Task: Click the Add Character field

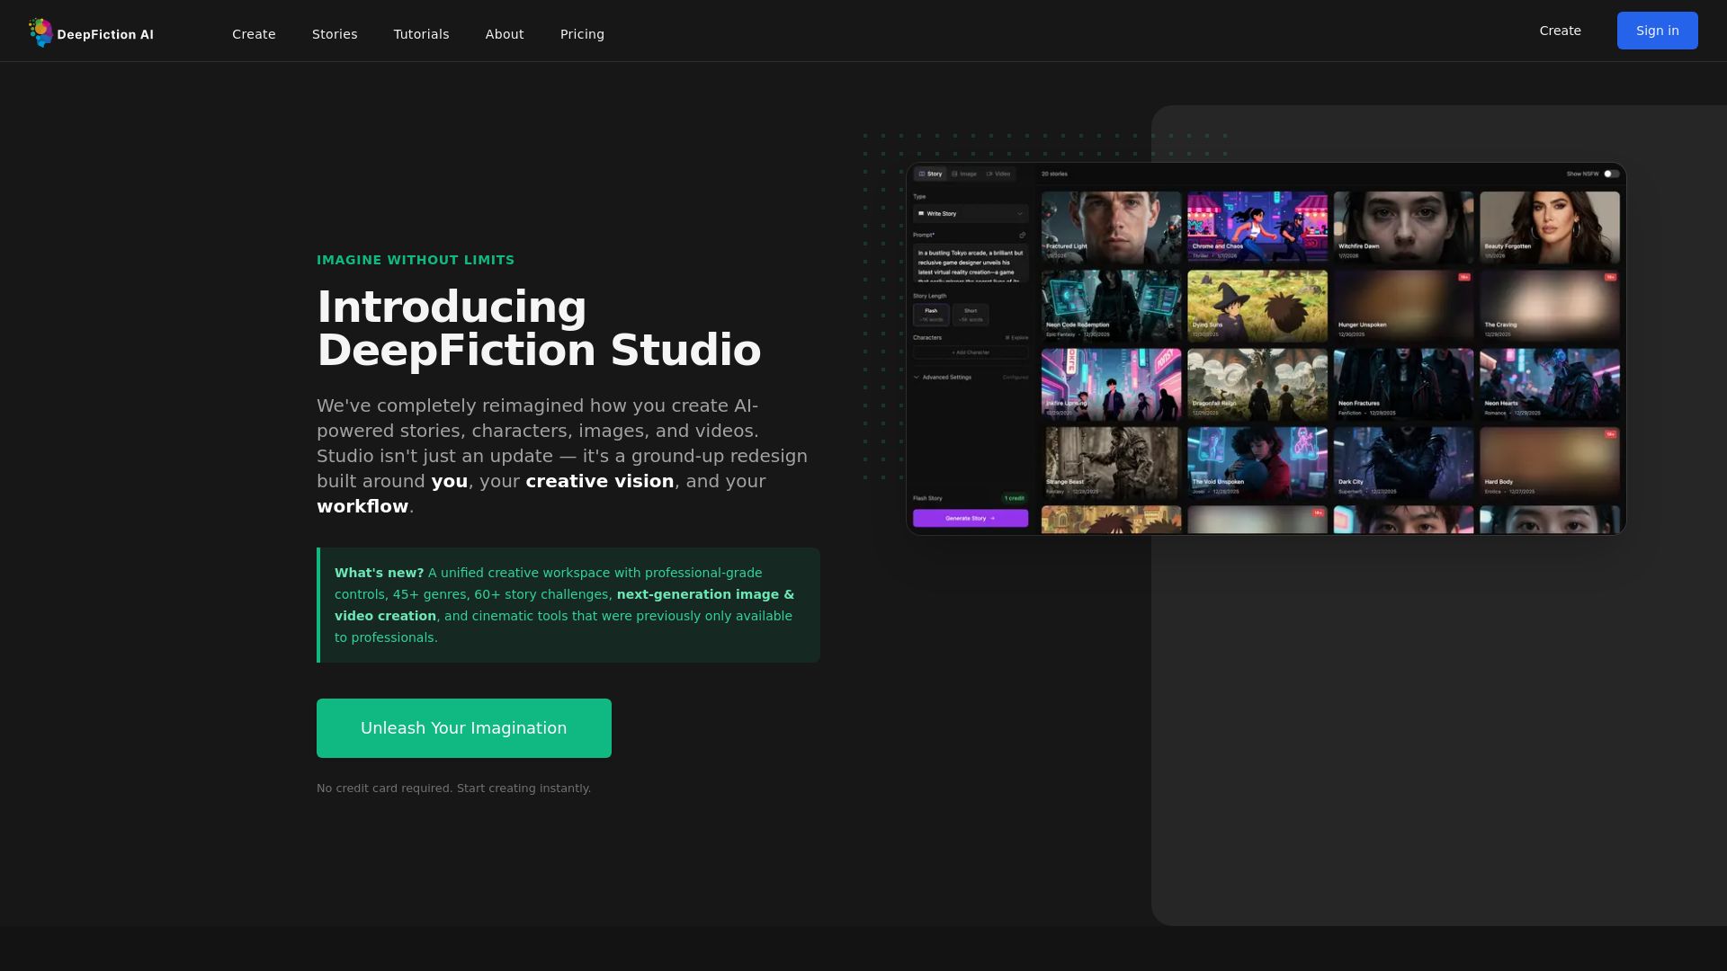Action: pyautogui.click(x=971, y=352)
